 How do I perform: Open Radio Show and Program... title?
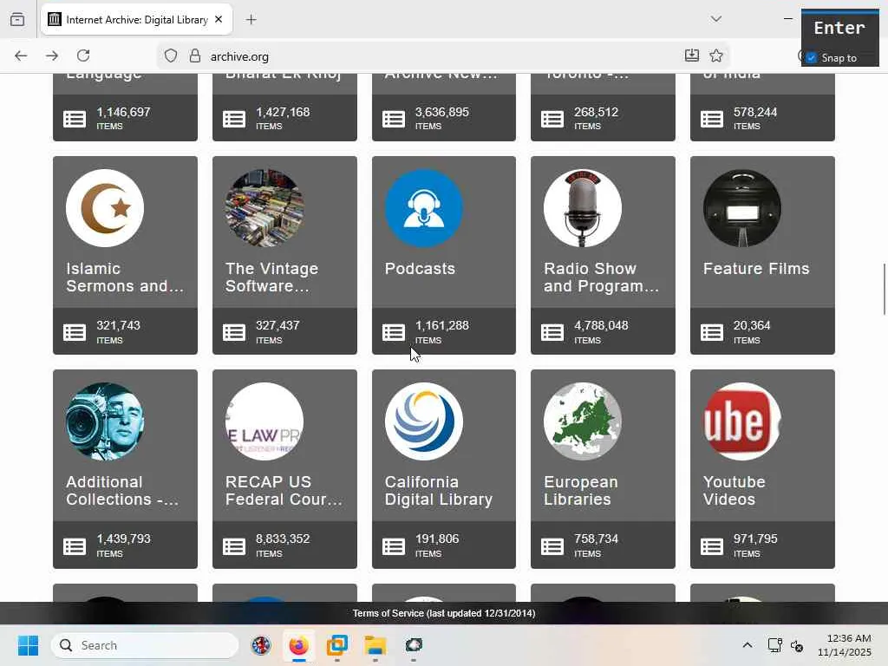602,277
